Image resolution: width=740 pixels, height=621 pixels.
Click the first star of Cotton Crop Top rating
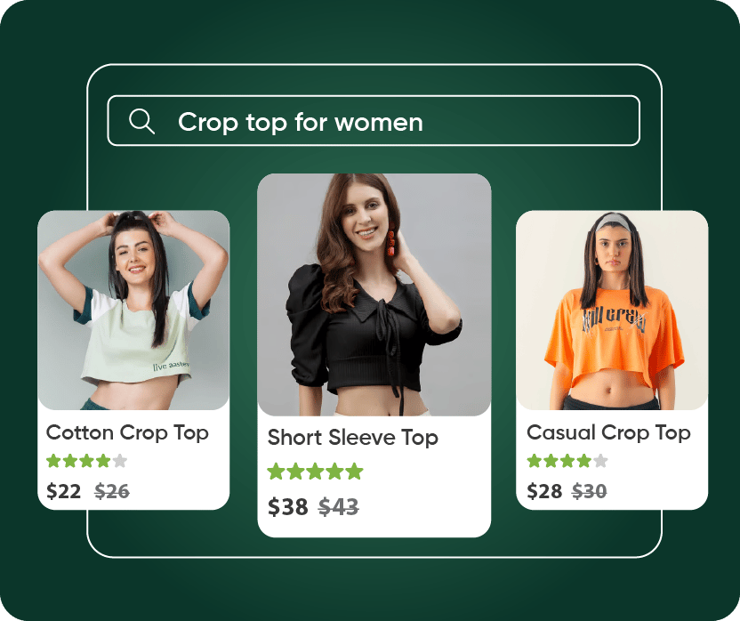pos(53,461)
